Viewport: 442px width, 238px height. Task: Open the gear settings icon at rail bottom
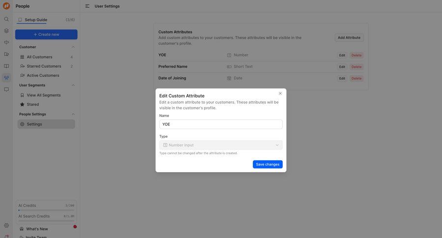click(6, 225)
